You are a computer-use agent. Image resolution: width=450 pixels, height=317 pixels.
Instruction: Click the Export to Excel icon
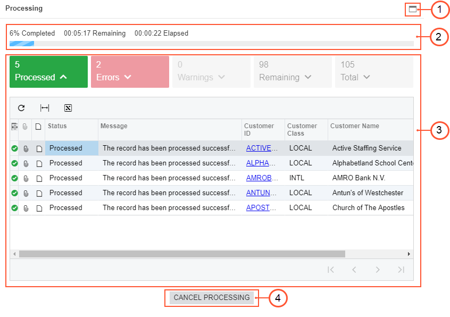[x=68, y=108]
